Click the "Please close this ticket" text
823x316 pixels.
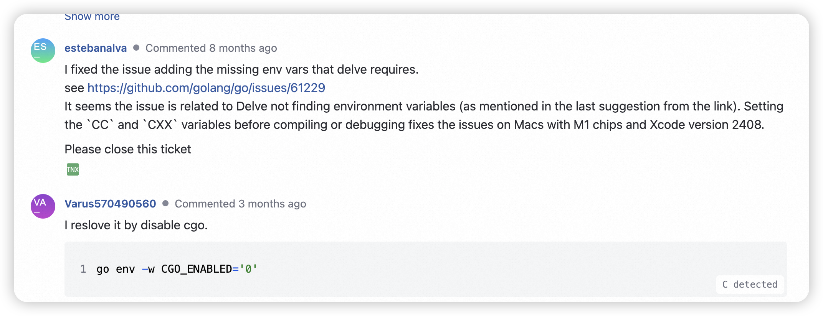(128, 149)
